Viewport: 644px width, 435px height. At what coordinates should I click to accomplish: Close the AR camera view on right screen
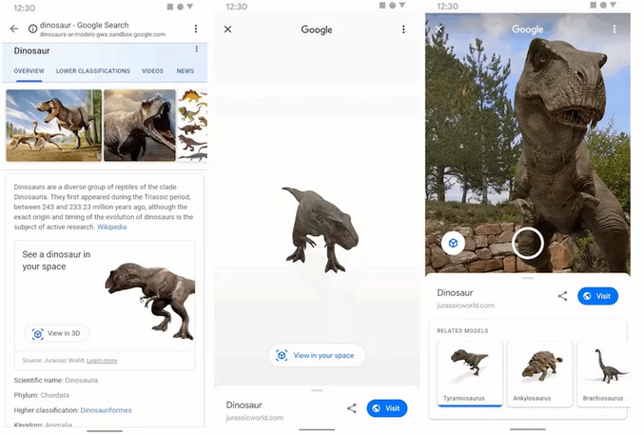(439, 29)
